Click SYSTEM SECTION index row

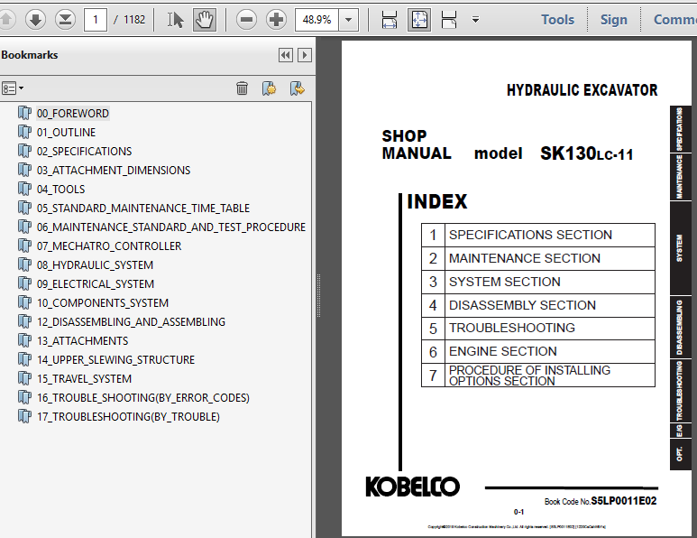coord(538,282)
